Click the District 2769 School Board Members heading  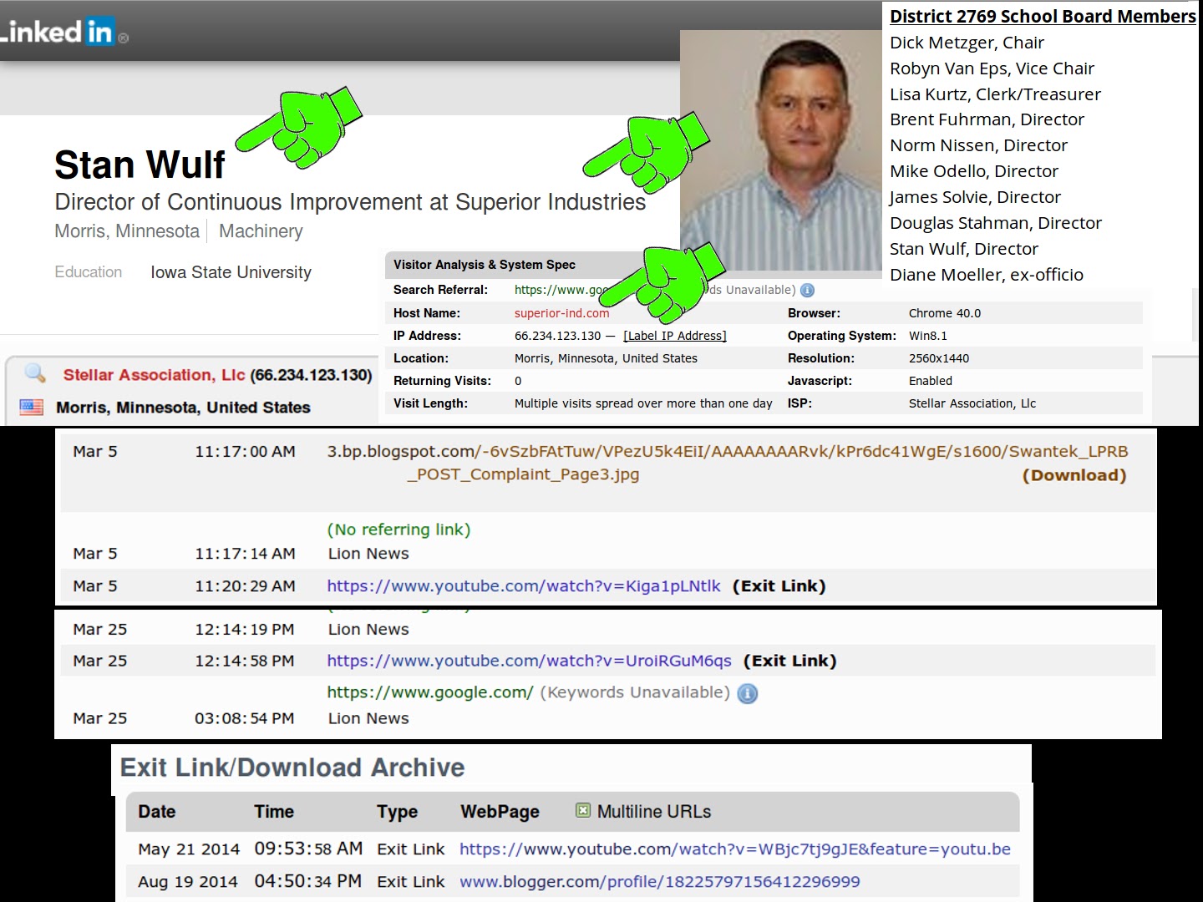click(1043, 17)
